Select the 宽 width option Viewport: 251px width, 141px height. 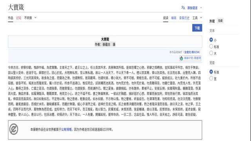[211, 78]
